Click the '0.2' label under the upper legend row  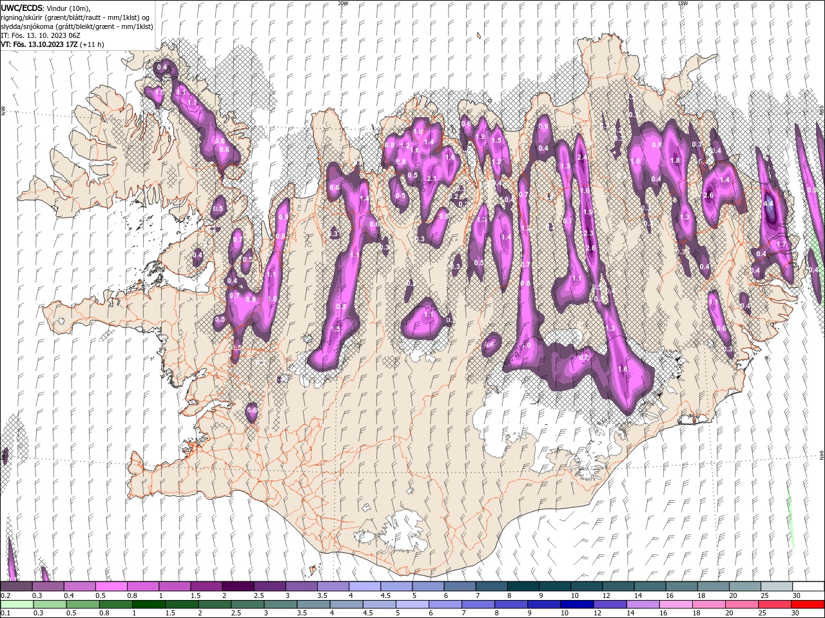point(5,595)
